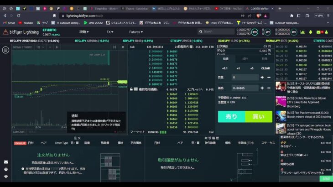
Task: Click the 売り sell button
Action: coord(231,116)
